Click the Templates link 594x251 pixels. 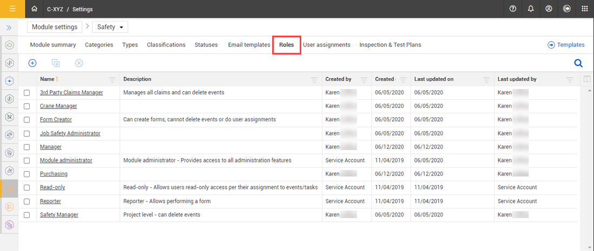(x=566, y=45)
